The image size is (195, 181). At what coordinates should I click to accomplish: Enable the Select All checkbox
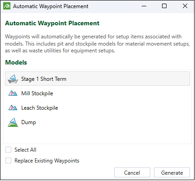tap(8, 150)
